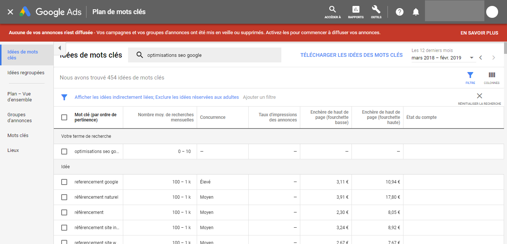507x244 pixels.
Task: Open the date range dropdown mars 2018 – févr. 2019
Action: pos(443,58)
